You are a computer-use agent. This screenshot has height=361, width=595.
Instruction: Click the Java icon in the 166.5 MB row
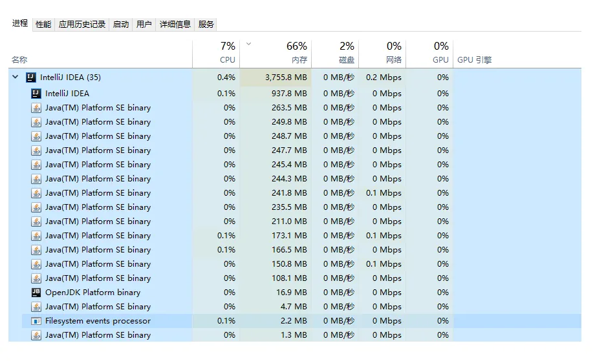click(x=36, y=250)
